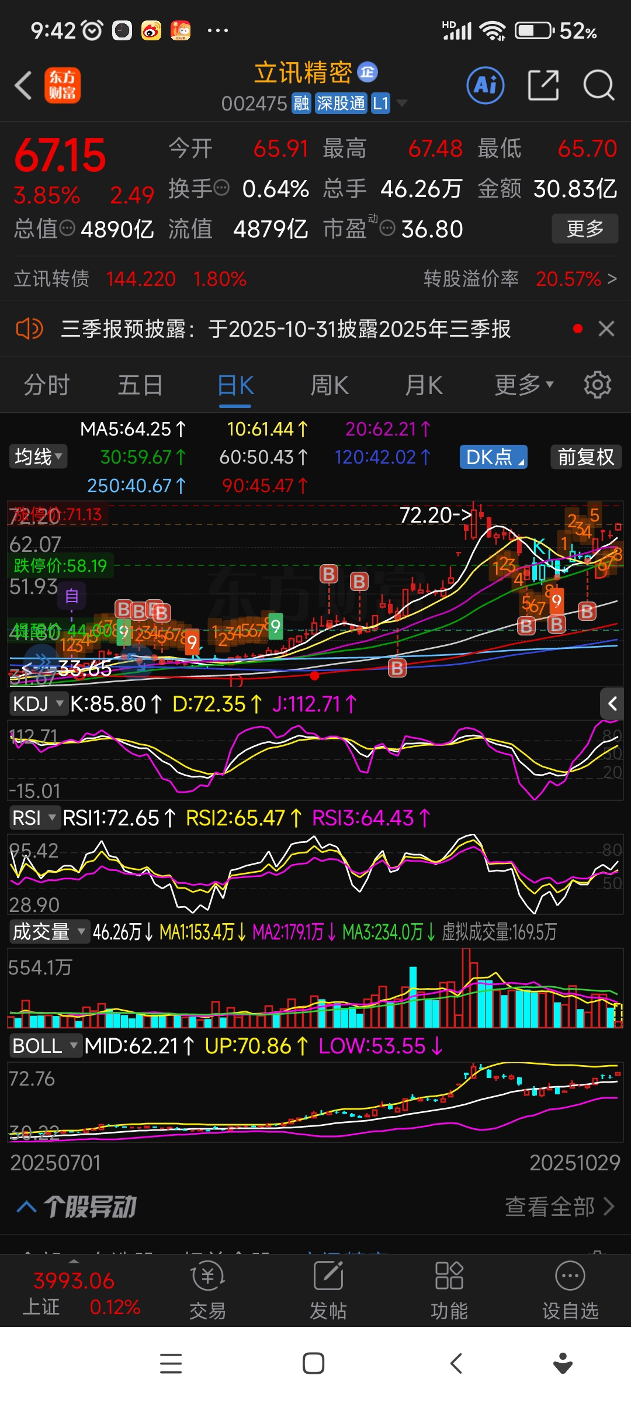
Task: Open the search magnifier icon
Action: (599, 85)
